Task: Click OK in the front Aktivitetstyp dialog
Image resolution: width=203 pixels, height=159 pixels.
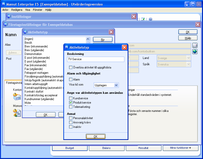Action: pos(95,136)
